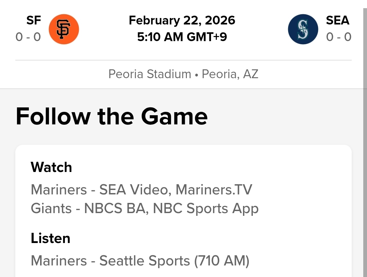367x277 pixels.
Task: Click the 0 - 0 record under SF
Action: pyautogui.click(x=28, y=37)
